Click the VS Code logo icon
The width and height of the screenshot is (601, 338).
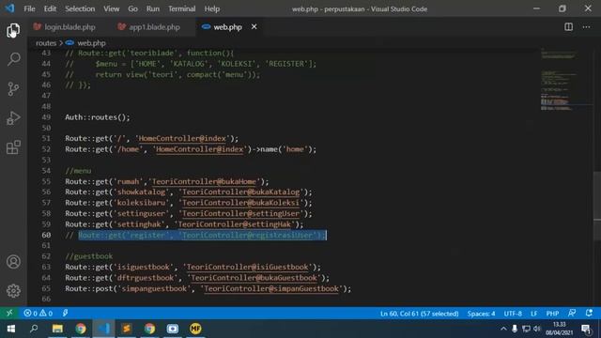point(9,8)
